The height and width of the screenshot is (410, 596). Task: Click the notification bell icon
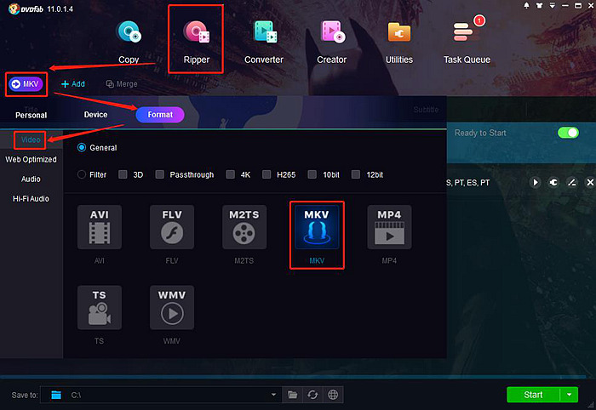tap(526, 5)
